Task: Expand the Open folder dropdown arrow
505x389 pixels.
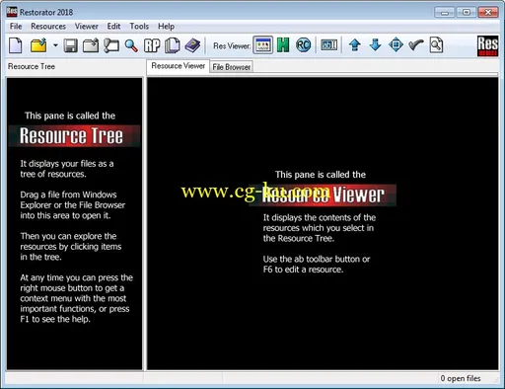Action: tap(55, 45)
